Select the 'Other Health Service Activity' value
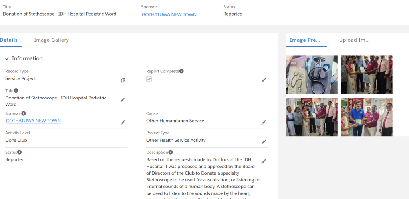409x199 pixels. 176,140
